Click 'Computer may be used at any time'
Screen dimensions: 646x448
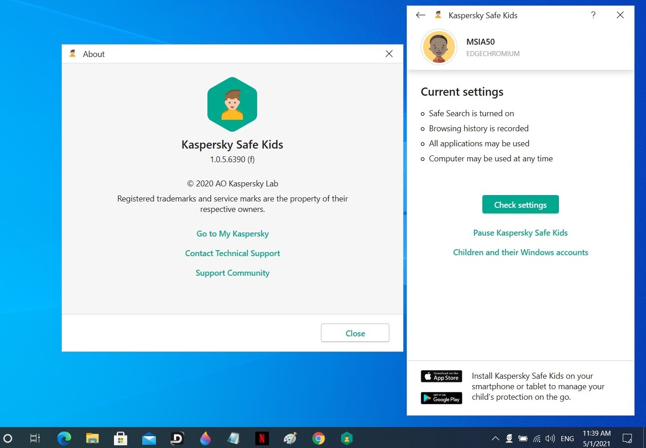coord(491,159)
